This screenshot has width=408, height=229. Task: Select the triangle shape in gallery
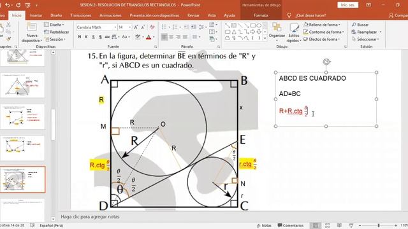tap(234, 32)
